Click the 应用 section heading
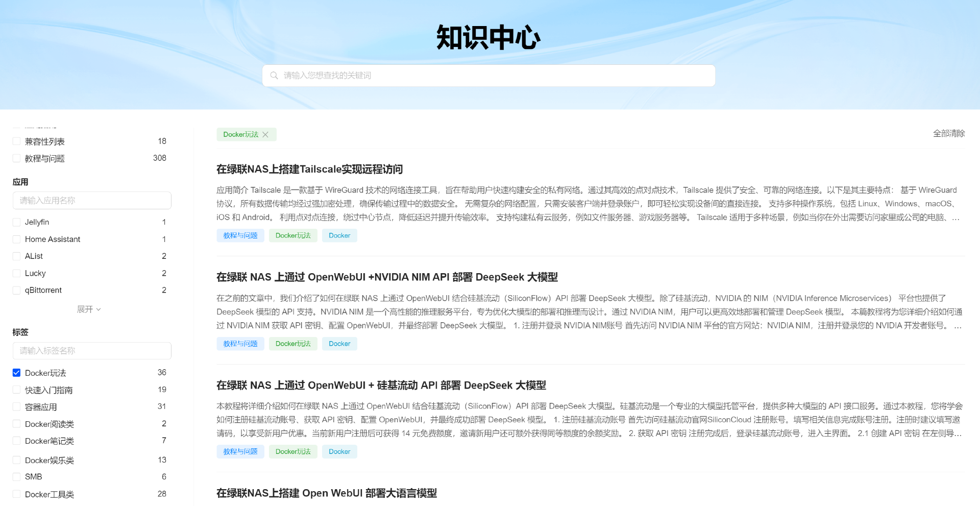980x506 pixels. click(x=20, y=182)
